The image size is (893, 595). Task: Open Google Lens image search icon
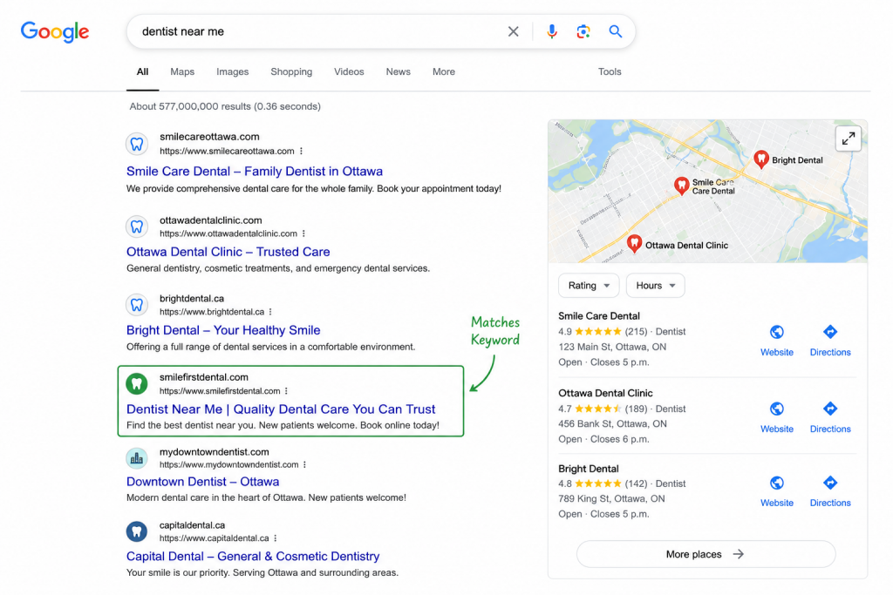pyautogui.click(x=583, y=31)
